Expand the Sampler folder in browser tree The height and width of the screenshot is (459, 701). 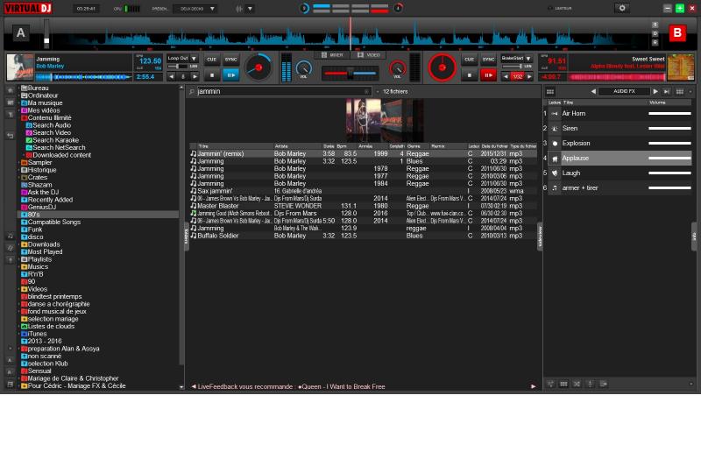coord(19,162)
